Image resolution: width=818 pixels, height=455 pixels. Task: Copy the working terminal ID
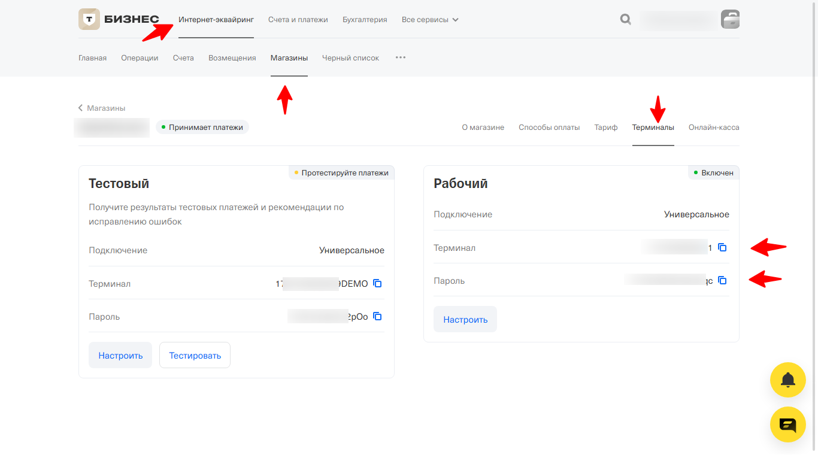coord(722,247)
